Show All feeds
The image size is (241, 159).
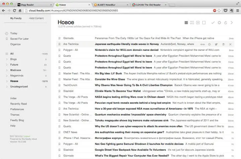12,54
